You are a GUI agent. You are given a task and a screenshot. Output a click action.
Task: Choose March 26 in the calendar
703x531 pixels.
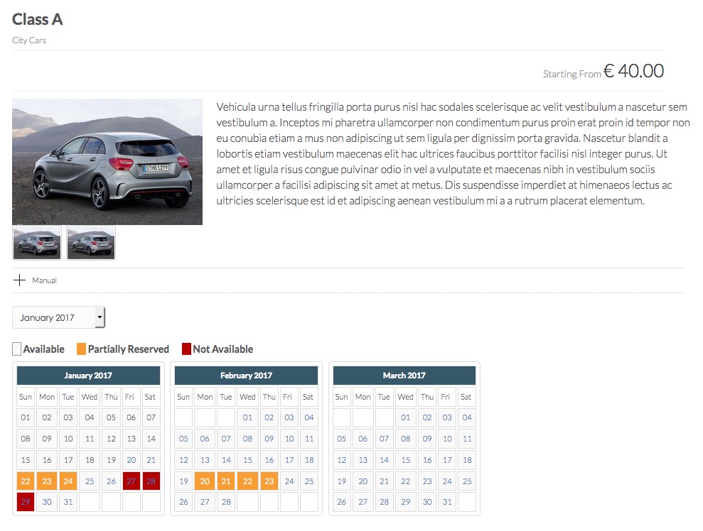[342, 502]
